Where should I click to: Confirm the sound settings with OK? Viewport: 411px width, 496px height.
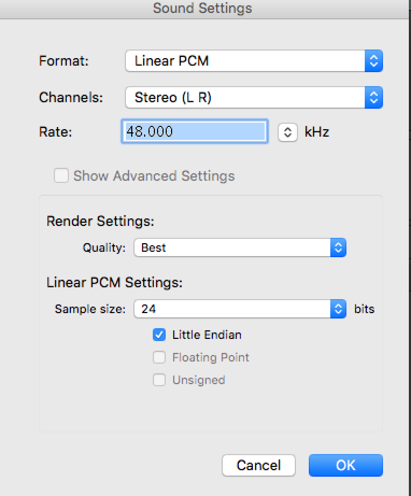(345, 465)
